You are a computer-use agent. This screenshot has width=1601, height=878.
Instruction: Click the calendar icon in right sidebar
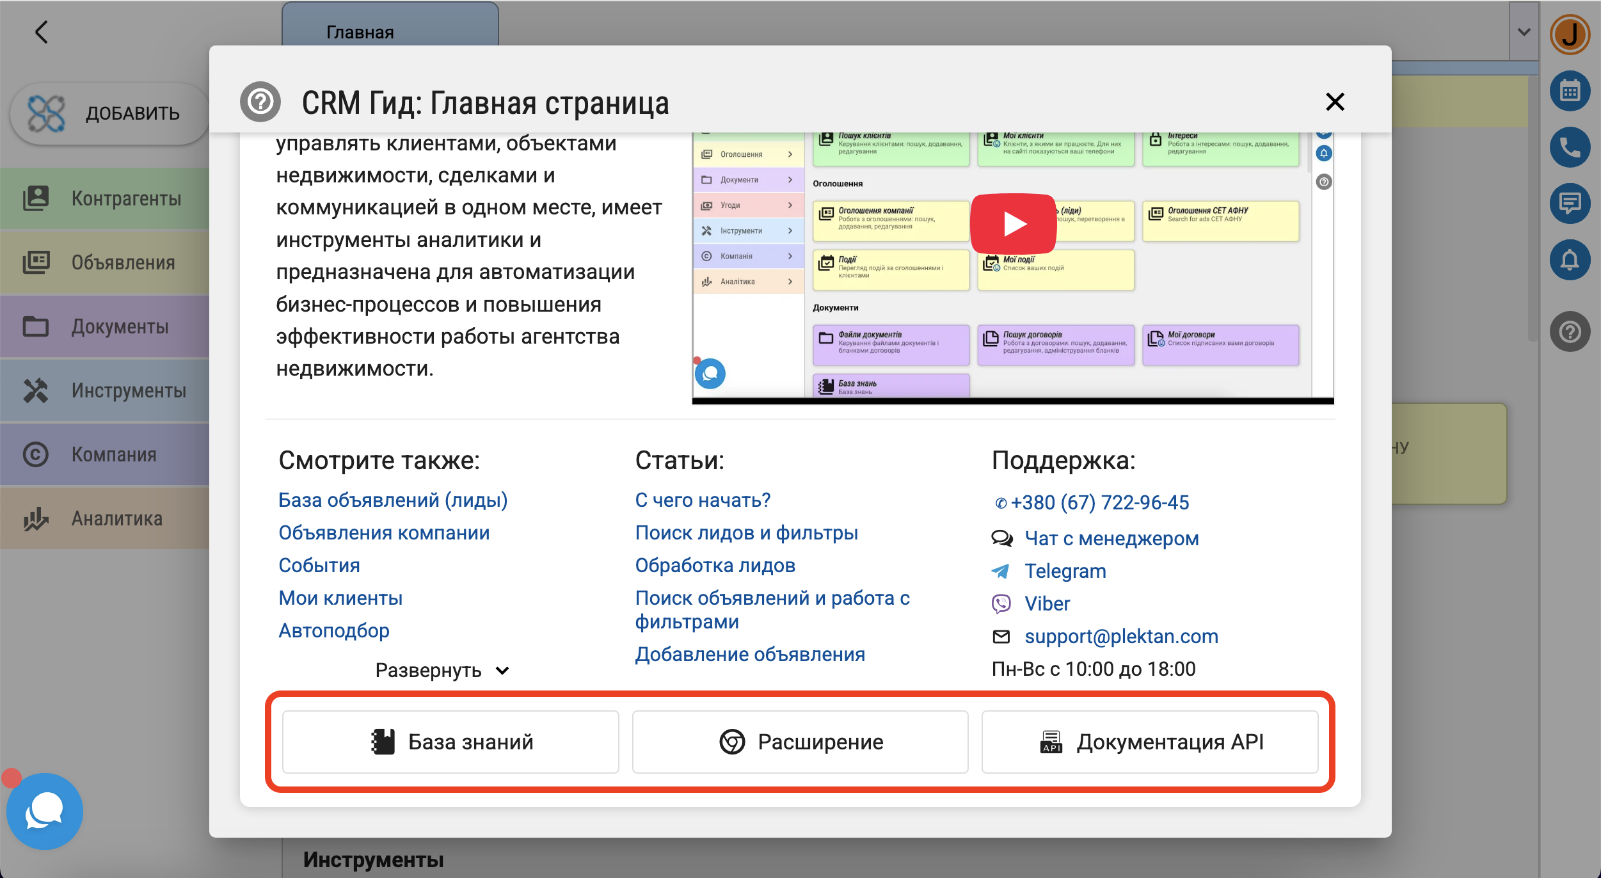click(x=1569, y=91)
